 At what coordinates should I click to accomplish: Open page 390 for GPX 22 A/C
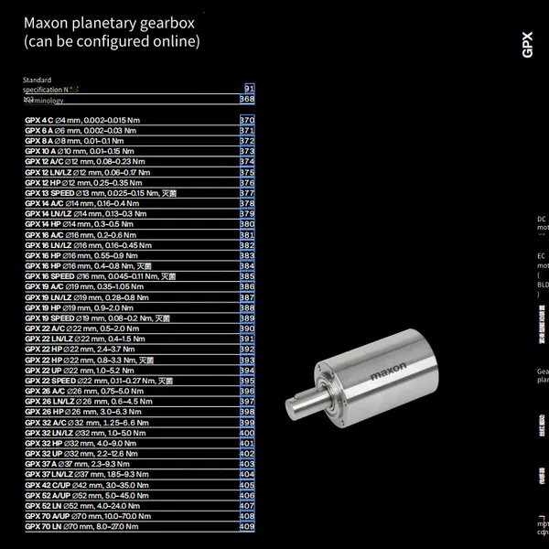[247, 328]
